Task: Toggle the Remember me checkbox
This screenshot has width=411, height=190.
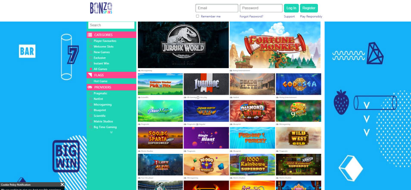Action: tap(197, 16)
